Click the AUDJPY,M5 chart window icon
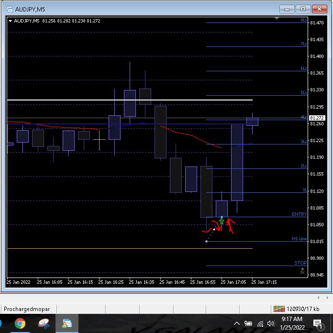333x333 pixels. click(10, 10)
